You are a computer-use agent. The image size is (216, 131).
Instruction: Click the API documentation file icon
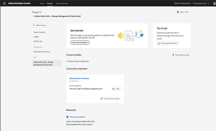pos(67,117)
